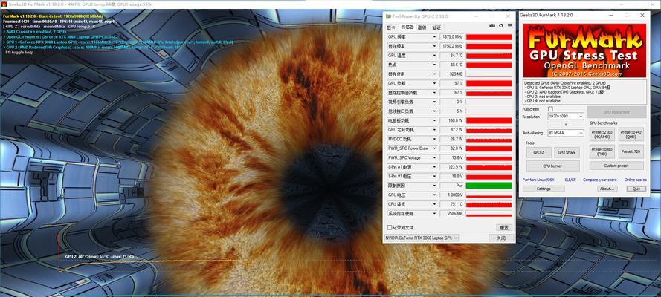Open the MVDDC 功耗 sensor dropdown

pyautogui.click(x=435, y=140)
